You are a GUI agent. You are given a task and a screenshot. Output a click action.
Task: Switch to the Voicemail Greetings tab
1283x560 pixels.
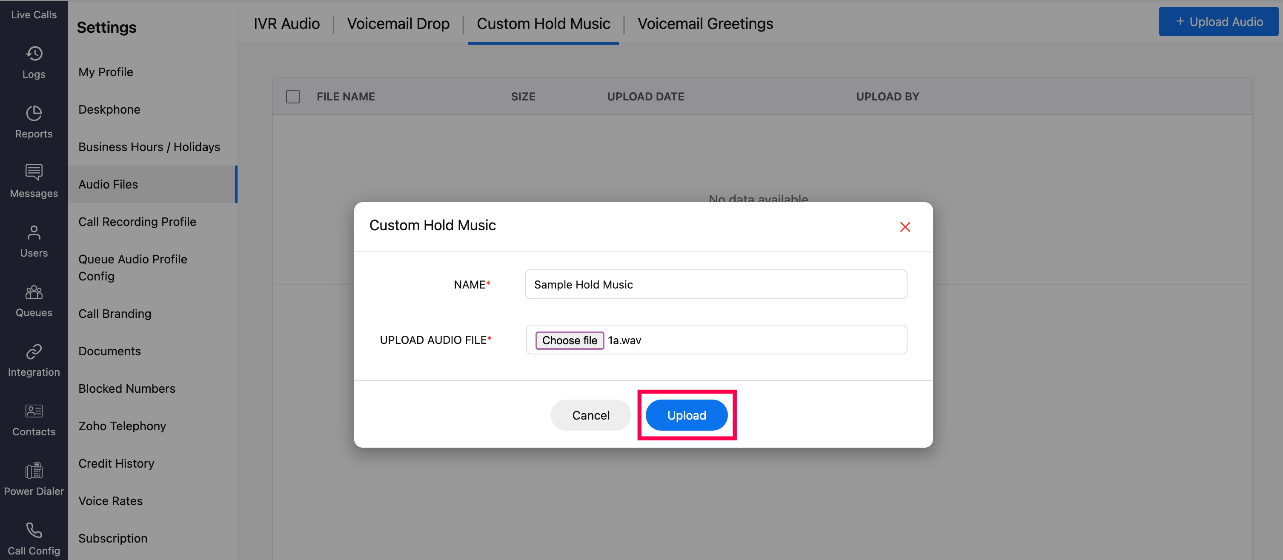pyautogui.click(x=705, y=23)
